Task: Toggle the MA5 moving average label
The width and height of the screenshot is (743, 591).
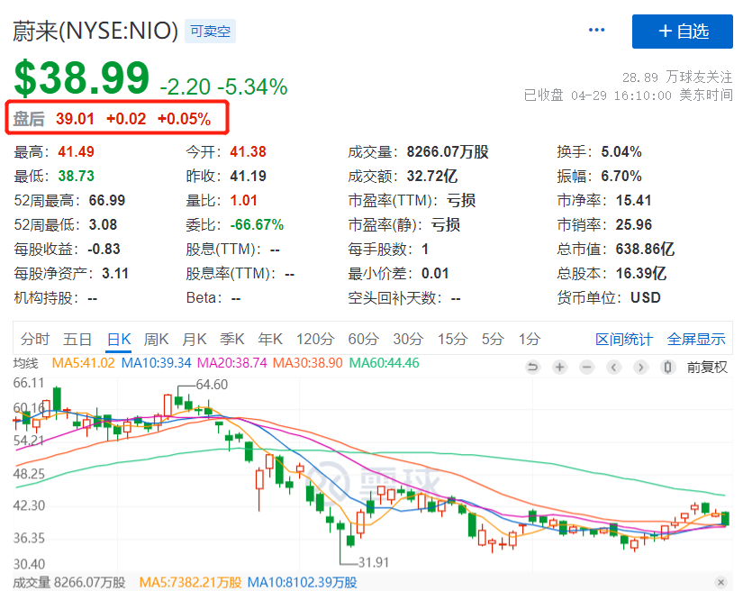Action: (x=83, y=363)
